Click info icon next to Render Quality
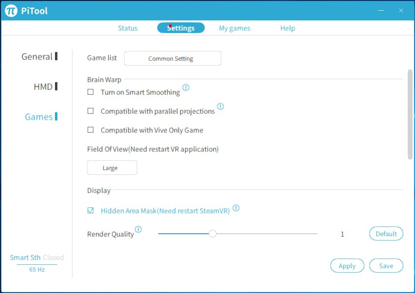Screen dimensions: 415x293 (x=138, y=229)
